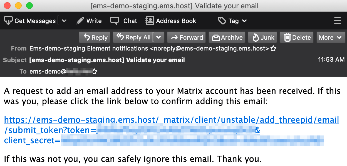Toggle star beside ems-demo recipient
This screenshot has width=347, height=166.
point(95,72)
